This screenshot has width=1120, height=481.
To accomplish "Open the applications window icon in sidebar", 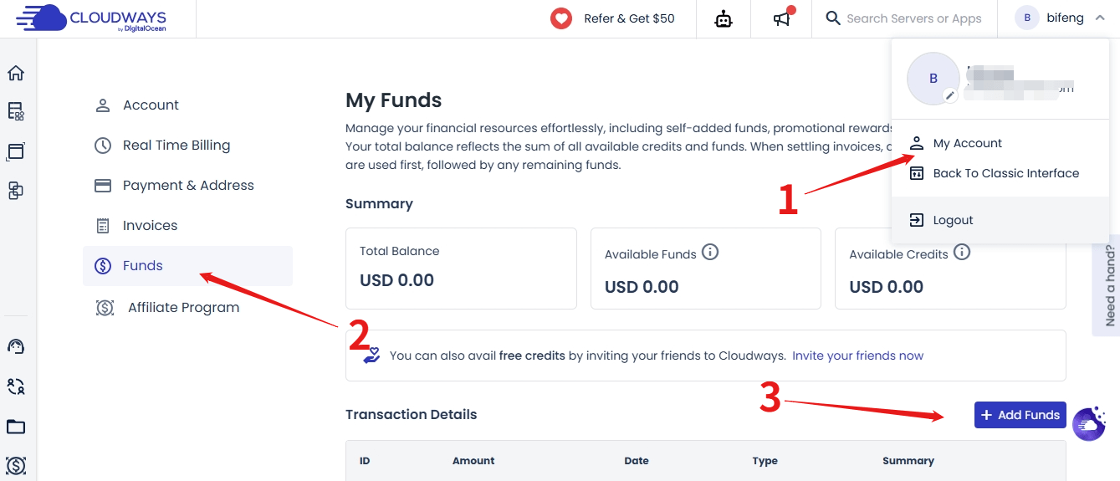I will 16,151.
